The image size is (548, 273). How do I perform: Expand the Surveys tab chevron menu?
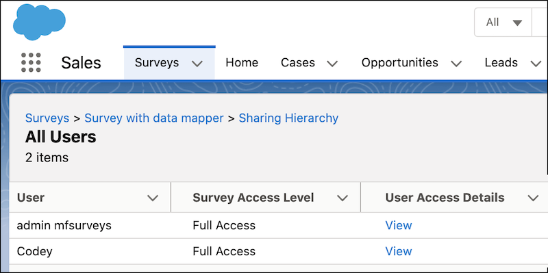197,64
